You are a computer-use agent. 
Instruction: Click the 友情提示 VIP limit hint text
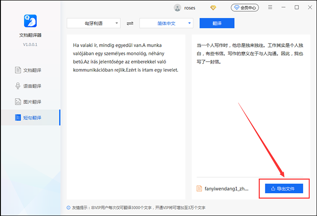(x=139, y=208)
